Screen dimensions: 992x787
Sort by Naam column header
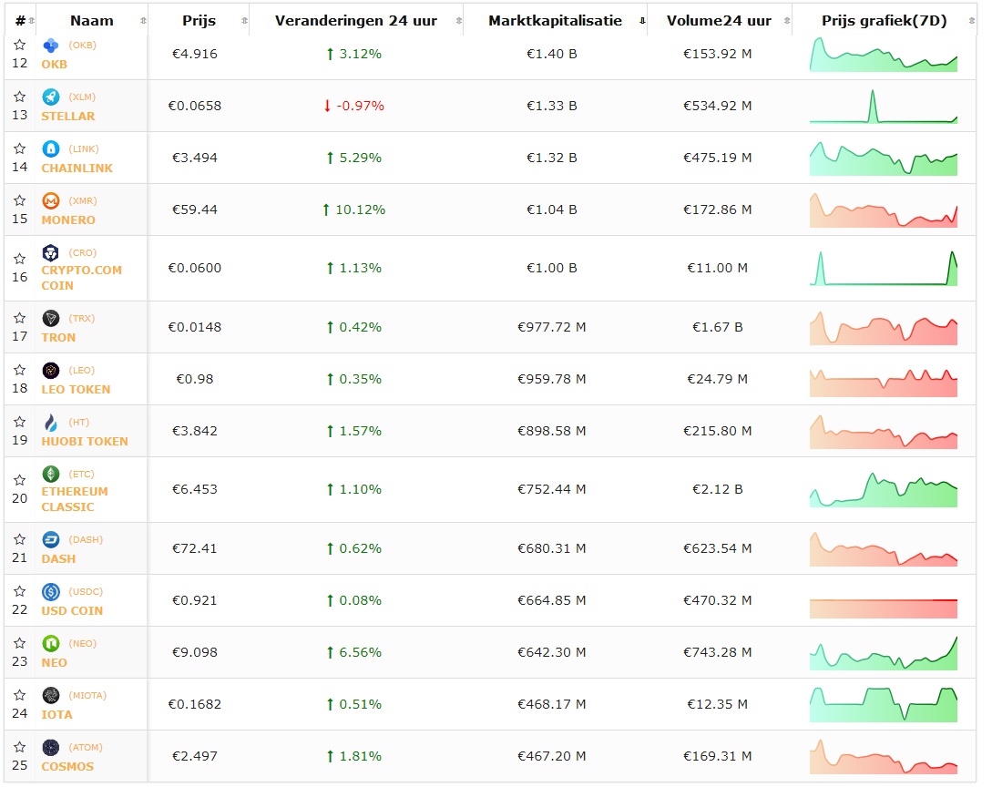pos(91,20)
